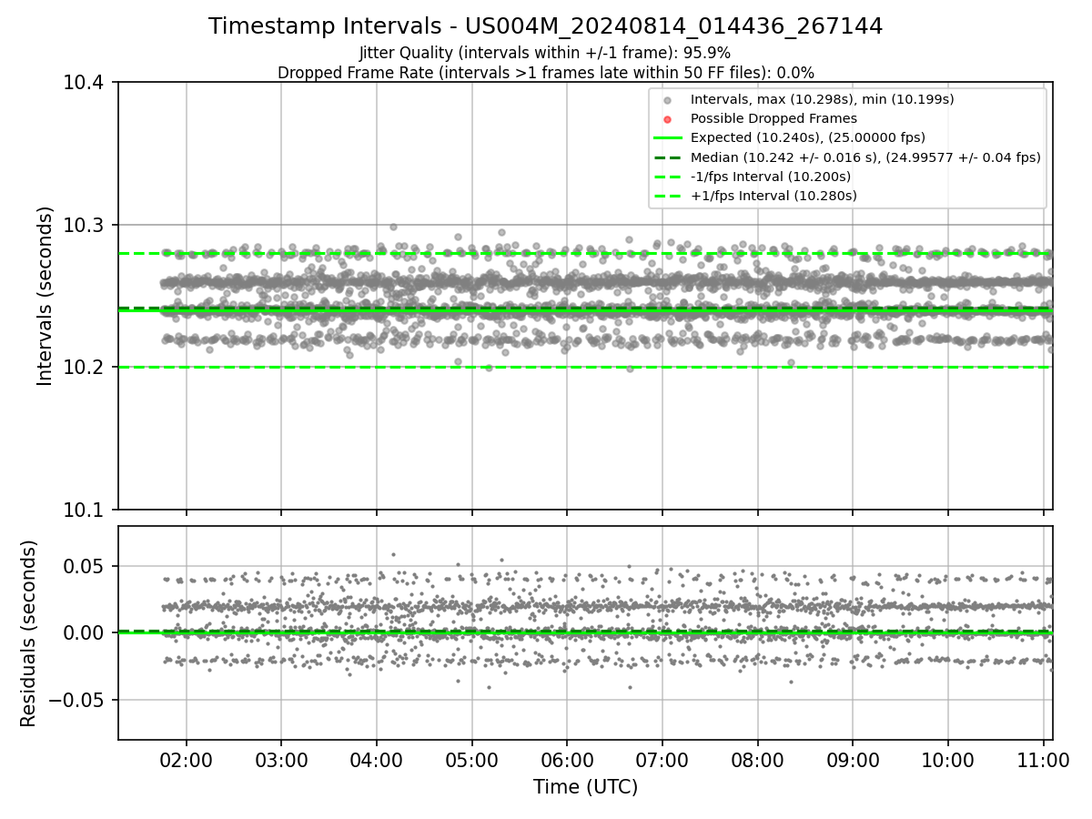The width and height of the screenshot is (1092, 819).
Task: Click the '10.4' y-axis tick label
Action: click(84, 83)
